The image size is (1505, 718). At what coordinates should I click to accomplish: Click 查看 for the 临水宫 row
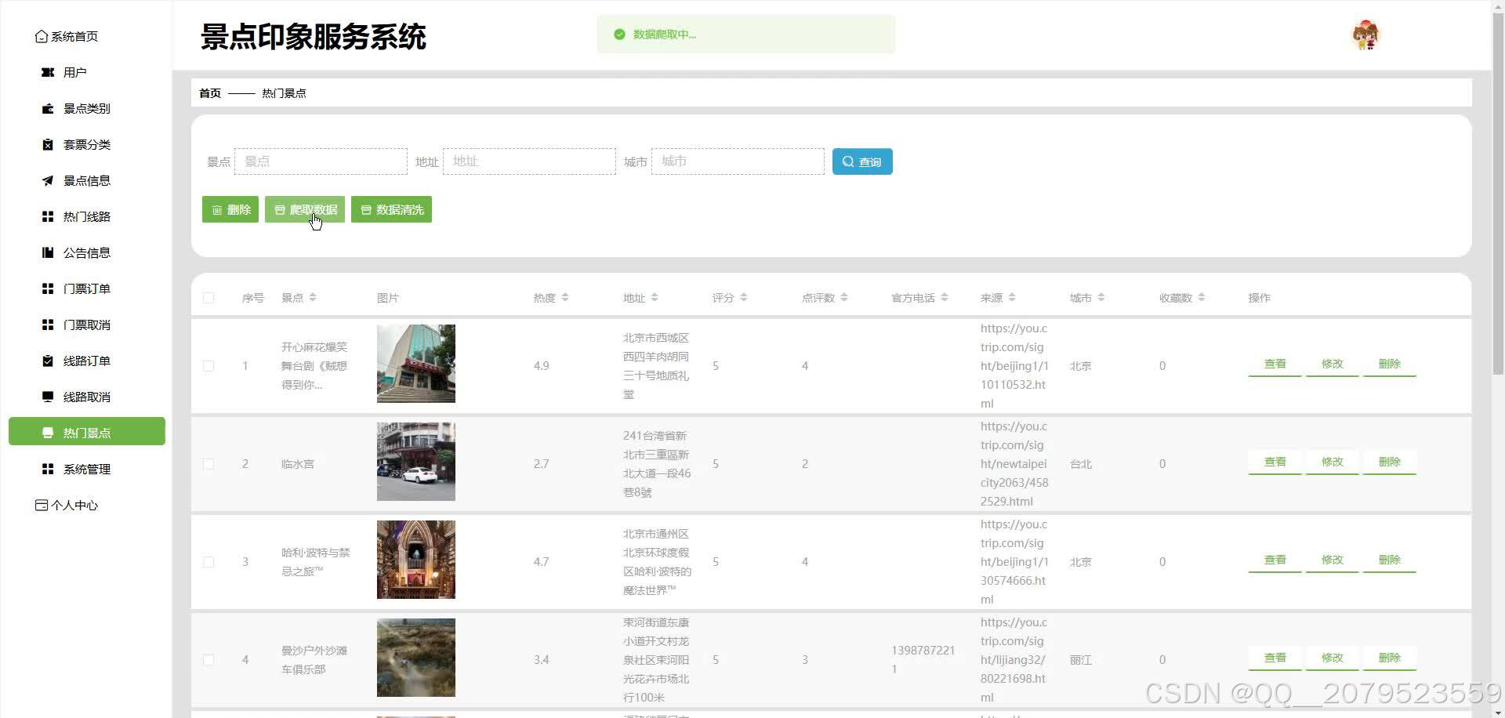click(x=1275, y=462)
